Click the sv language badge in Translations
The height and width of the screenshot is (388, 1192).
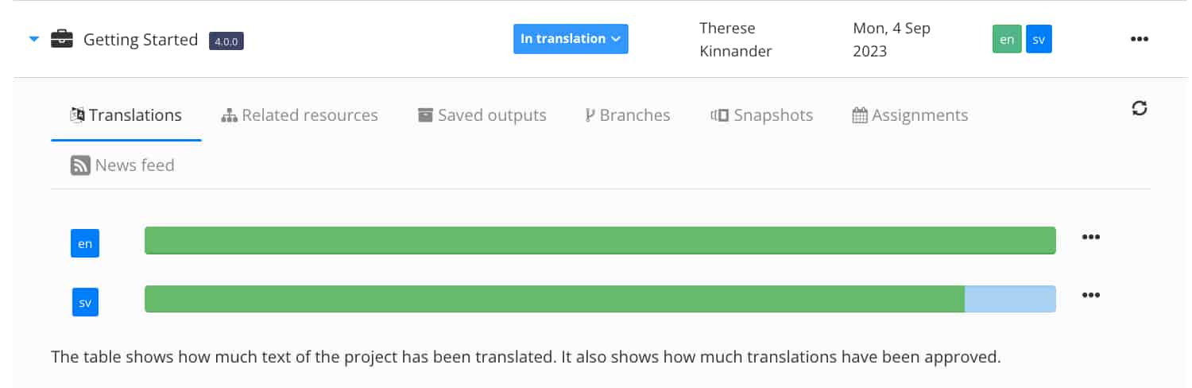85,302
